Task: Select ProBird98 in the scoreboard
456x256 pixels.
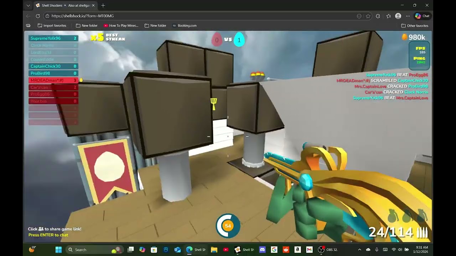Action: pyautogui.click(x=53, y=73)
